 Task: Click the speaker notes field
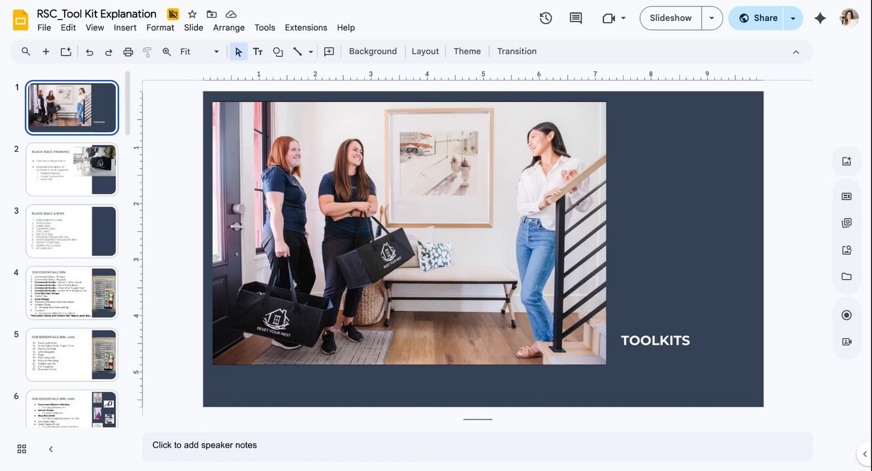(x=477, y=445)
